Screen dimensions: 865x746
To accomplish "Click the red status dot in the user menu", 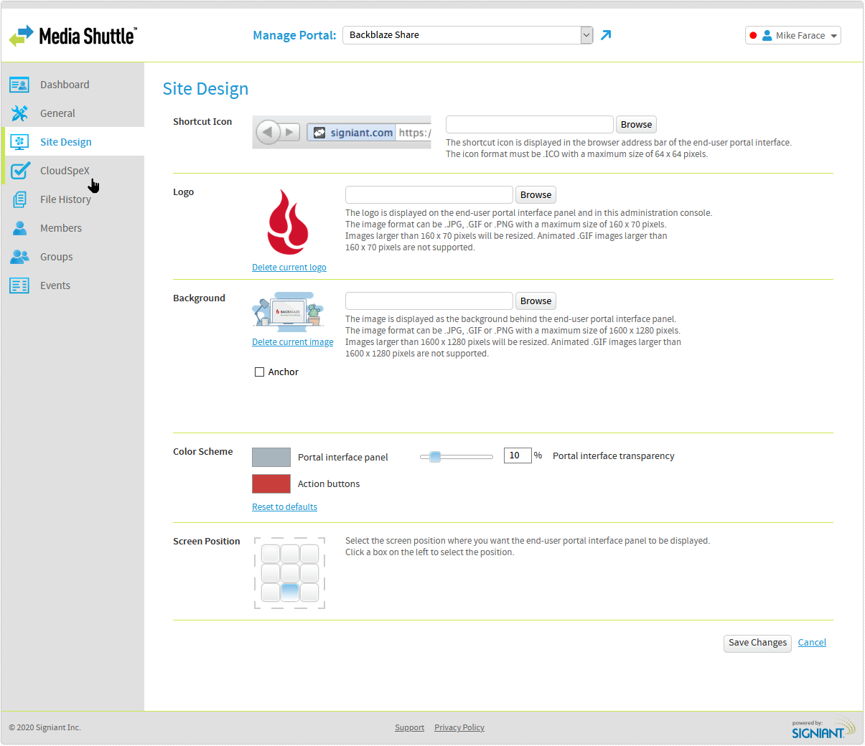I will point(753,35).
